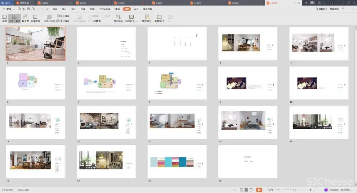357x193 pixels.
Task: Click the zoom slider in status bar
Action: pos(294,190)
